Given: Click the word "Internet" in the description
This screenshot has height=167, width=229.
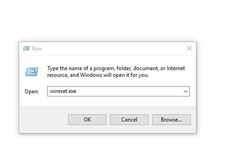Looking at the screenshot, I should pyautogui.click(x=176, y=68).
